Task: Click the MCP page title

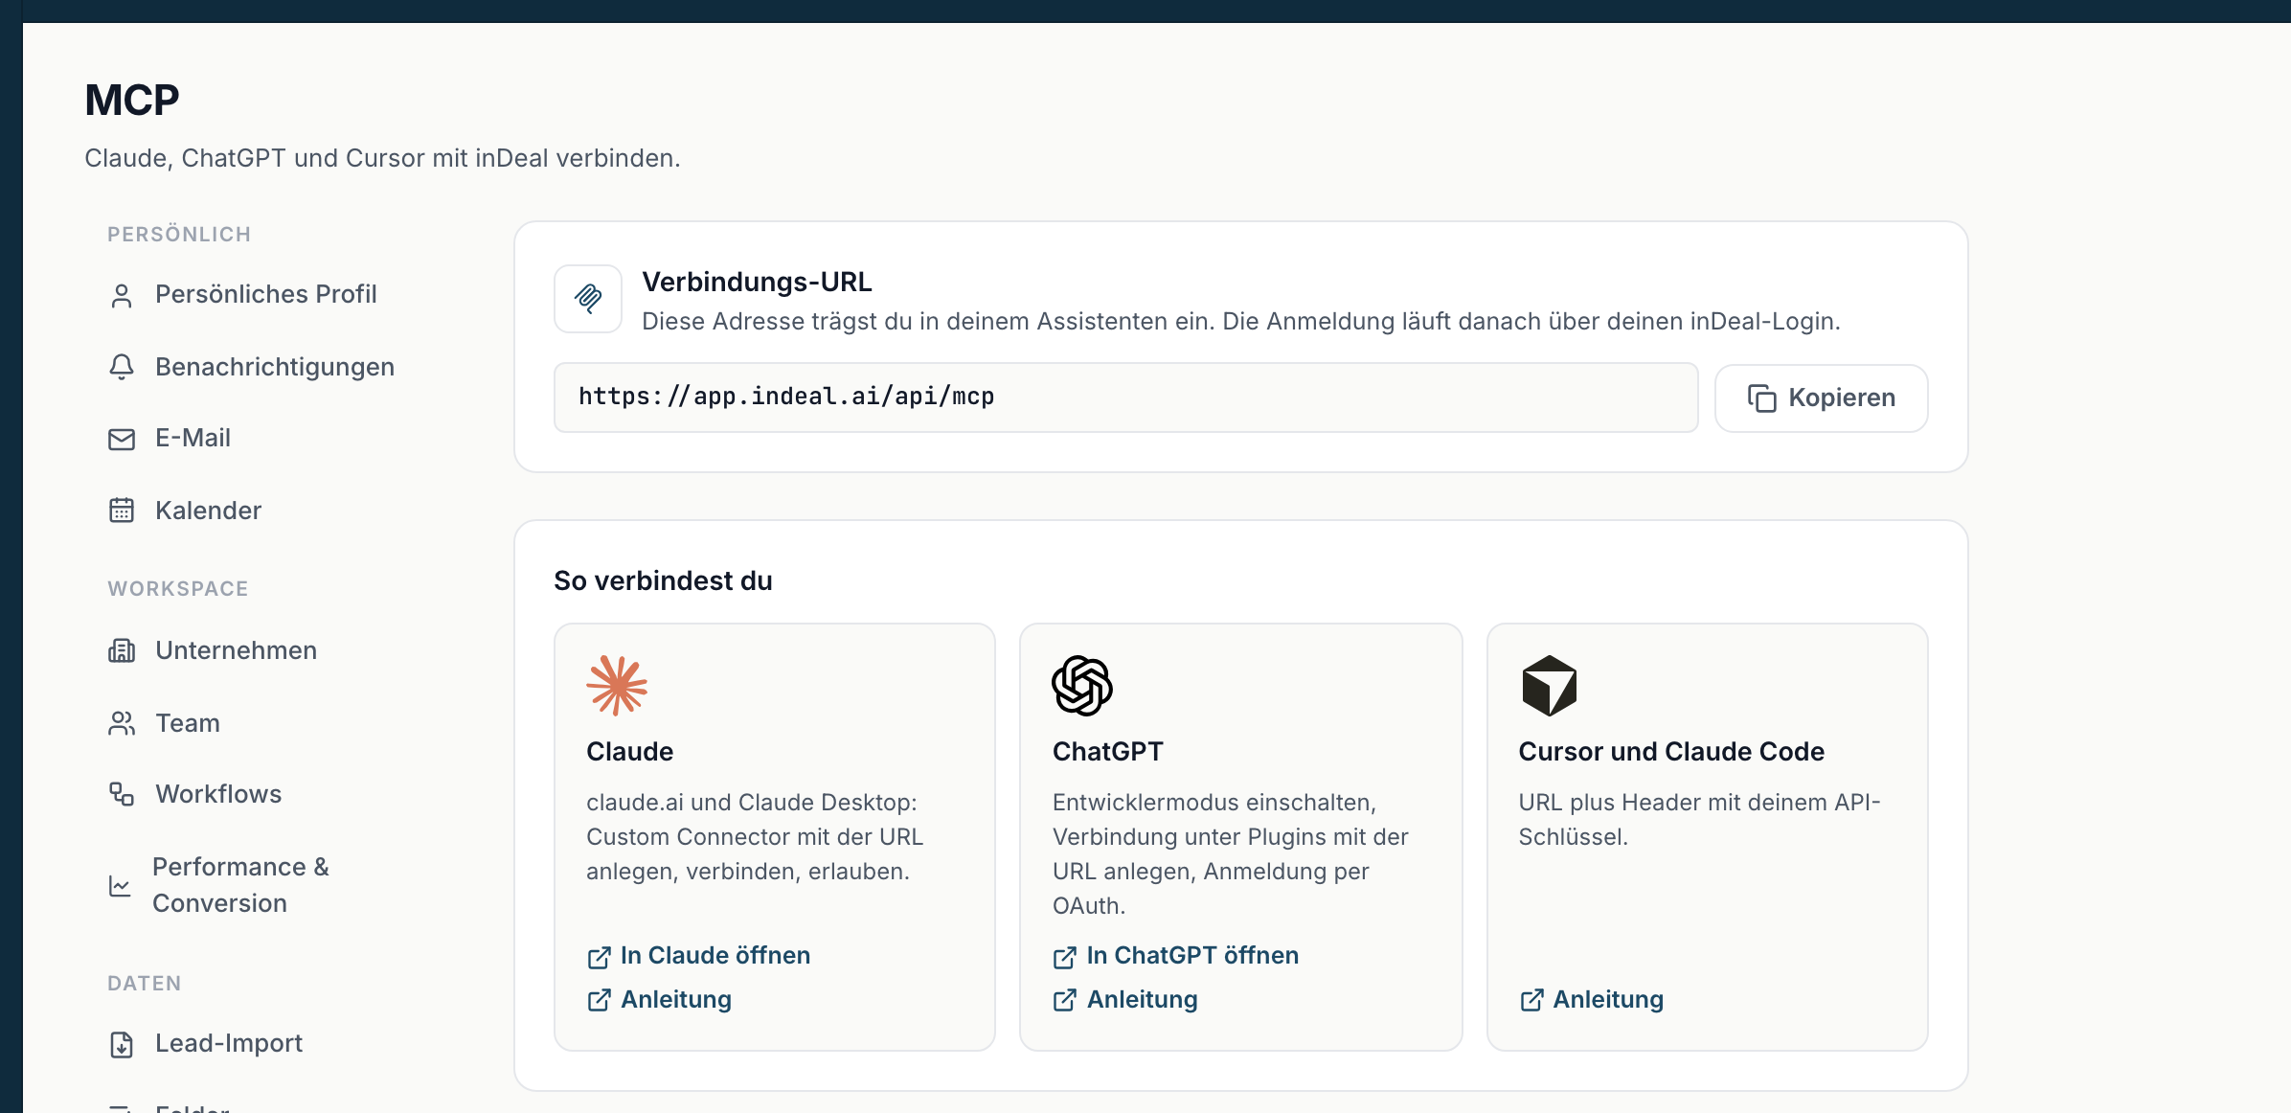Action: [132, 101]
